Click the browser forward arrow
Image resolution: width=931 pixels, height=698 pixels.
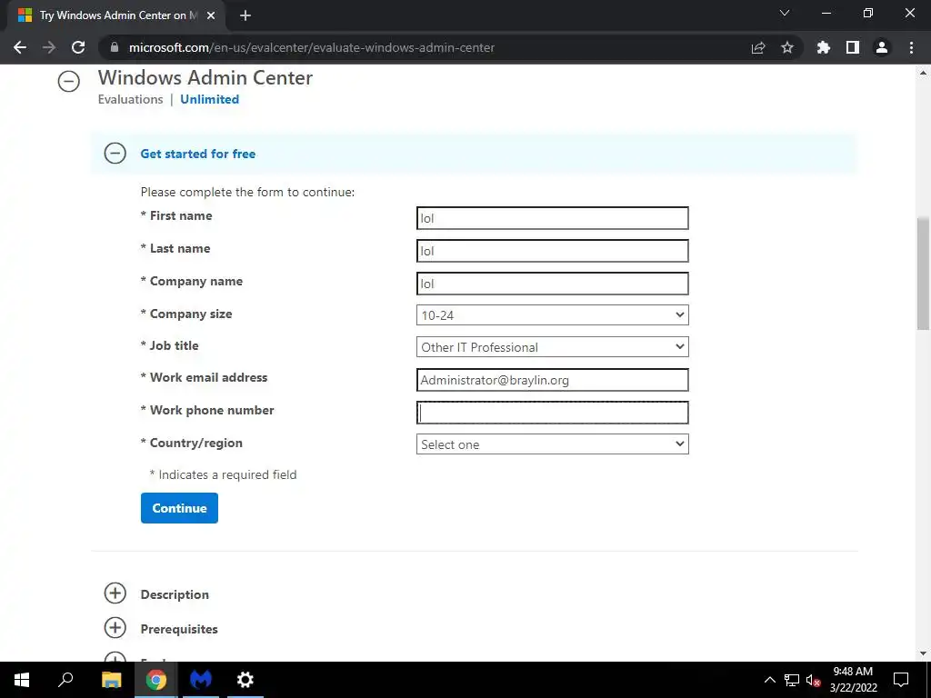(x=49, y=47)
